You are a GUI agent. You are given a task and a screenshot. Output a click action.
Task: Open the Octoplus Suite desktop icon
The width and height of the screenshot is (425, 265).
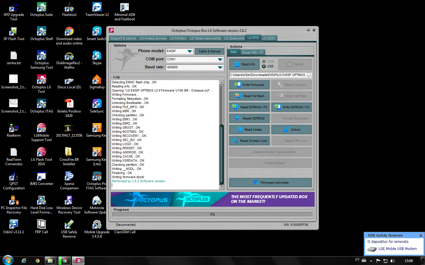[42, 9]
